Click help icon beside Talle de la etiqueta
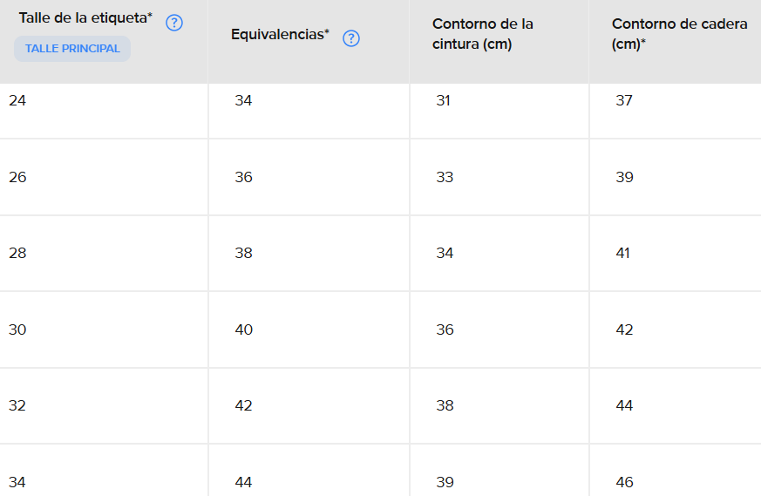The width and height of the screenshot is (761, 496). (x=174, y=24)
